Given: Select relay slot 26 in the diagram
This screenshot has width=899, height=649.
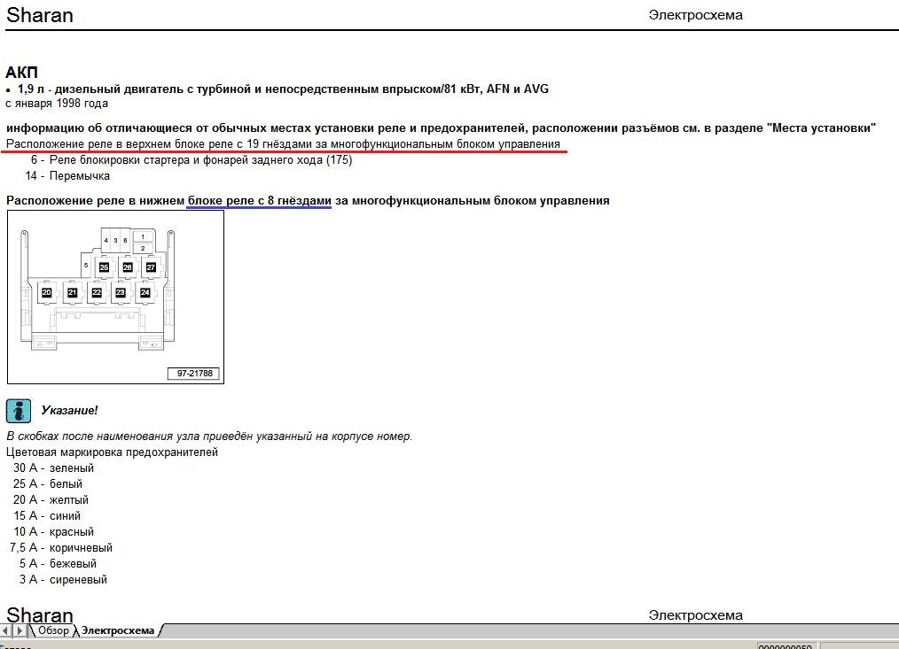Looking at the screenshot, I should pos(128,267).
